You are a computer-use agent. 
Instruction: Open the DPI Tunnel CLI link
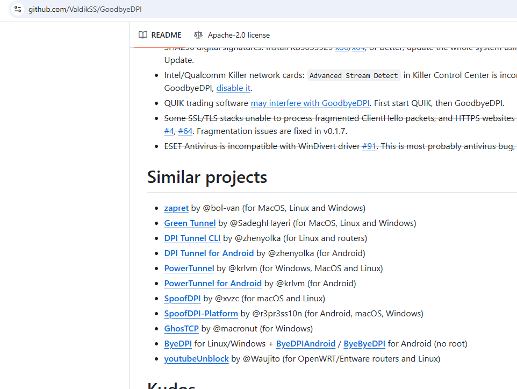[x=192, y=238]
